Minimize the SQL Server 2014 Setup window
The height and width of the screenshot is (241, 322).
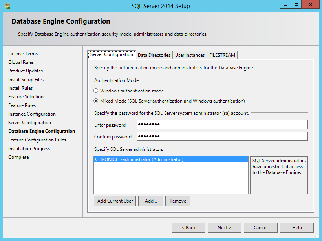click(x=285, y=5)
